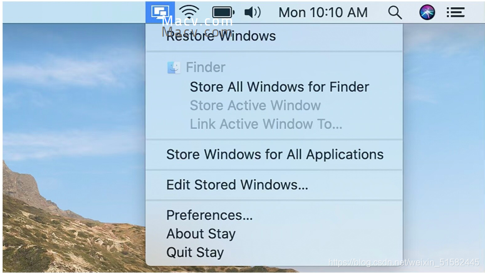Click the Wi-Fi status icon
This screenshot has height=273, width=485.
click(x=189, y=12)
